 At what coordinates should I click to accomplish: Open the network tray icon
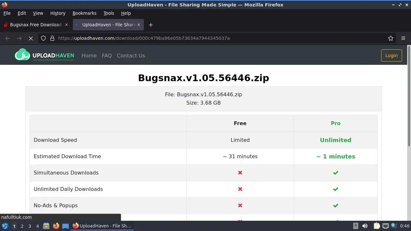click(x=386, y=226)
